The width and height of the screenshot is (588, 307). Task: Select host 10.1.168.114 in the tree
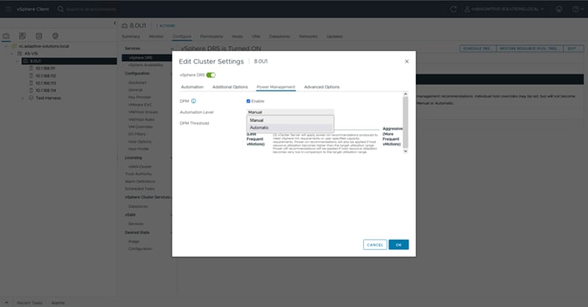[45, 91]
